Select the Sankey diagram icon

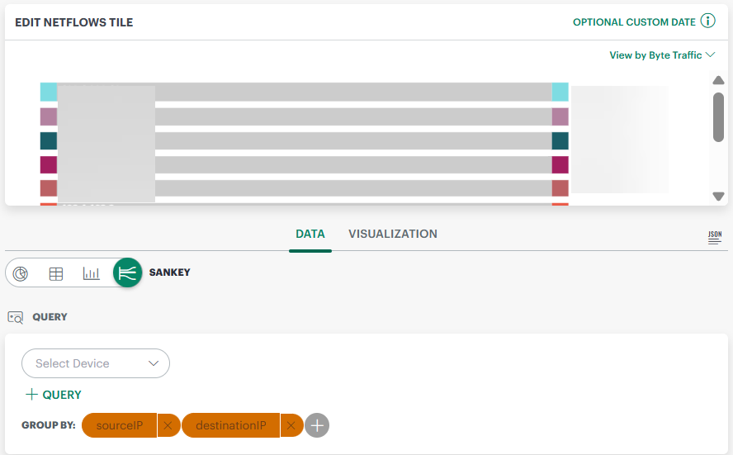pyautogui.click(x=127, y=273)
